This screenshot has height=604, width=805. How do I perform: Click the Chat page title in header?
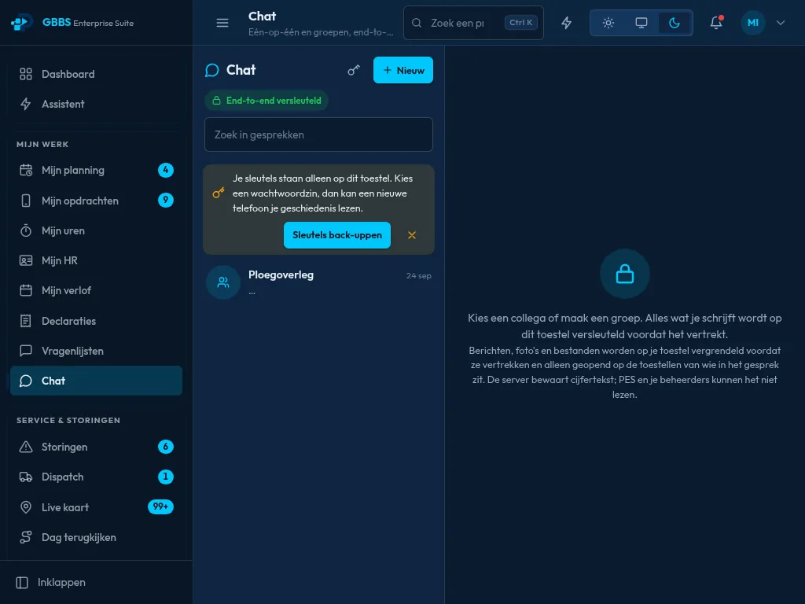pyautogui.click(x=262, y=17)
